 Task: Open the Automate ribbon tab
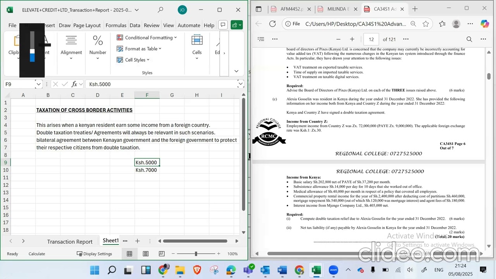point(189,25)
